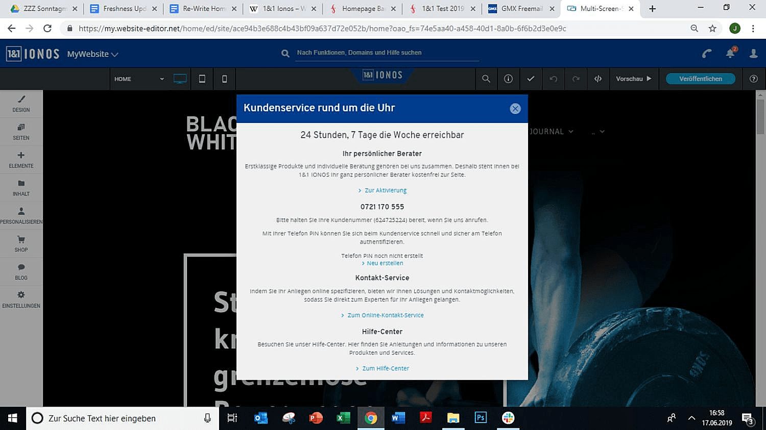
Task: Open Photoshop from the taskbar
Action: [481, 418]
